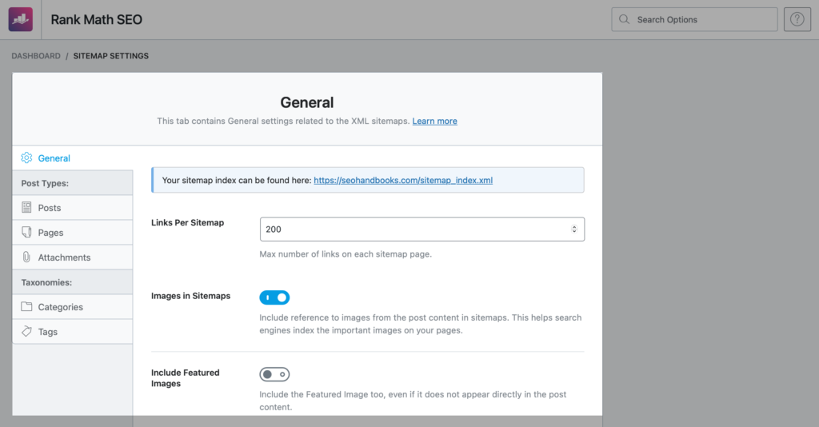819x427 pixels.
Task: Click the Taxonomies: section header
Action: click(73, 282)
